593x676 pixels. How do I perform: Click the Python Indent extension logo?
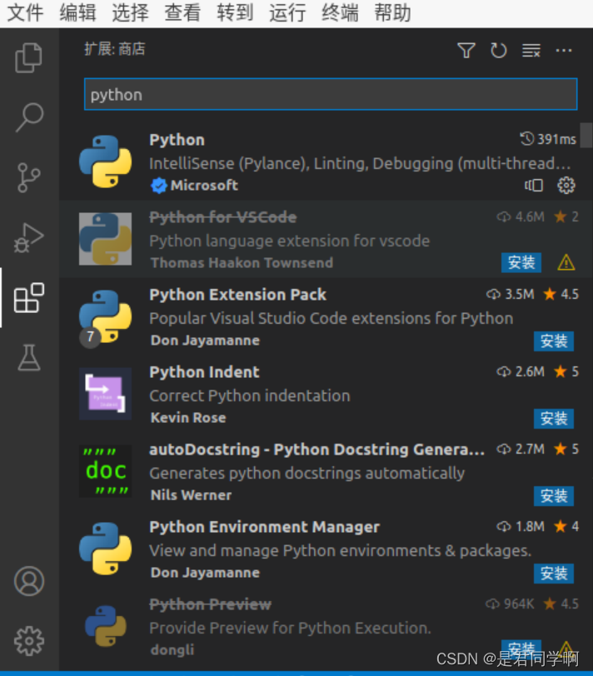tap(105, 394)
